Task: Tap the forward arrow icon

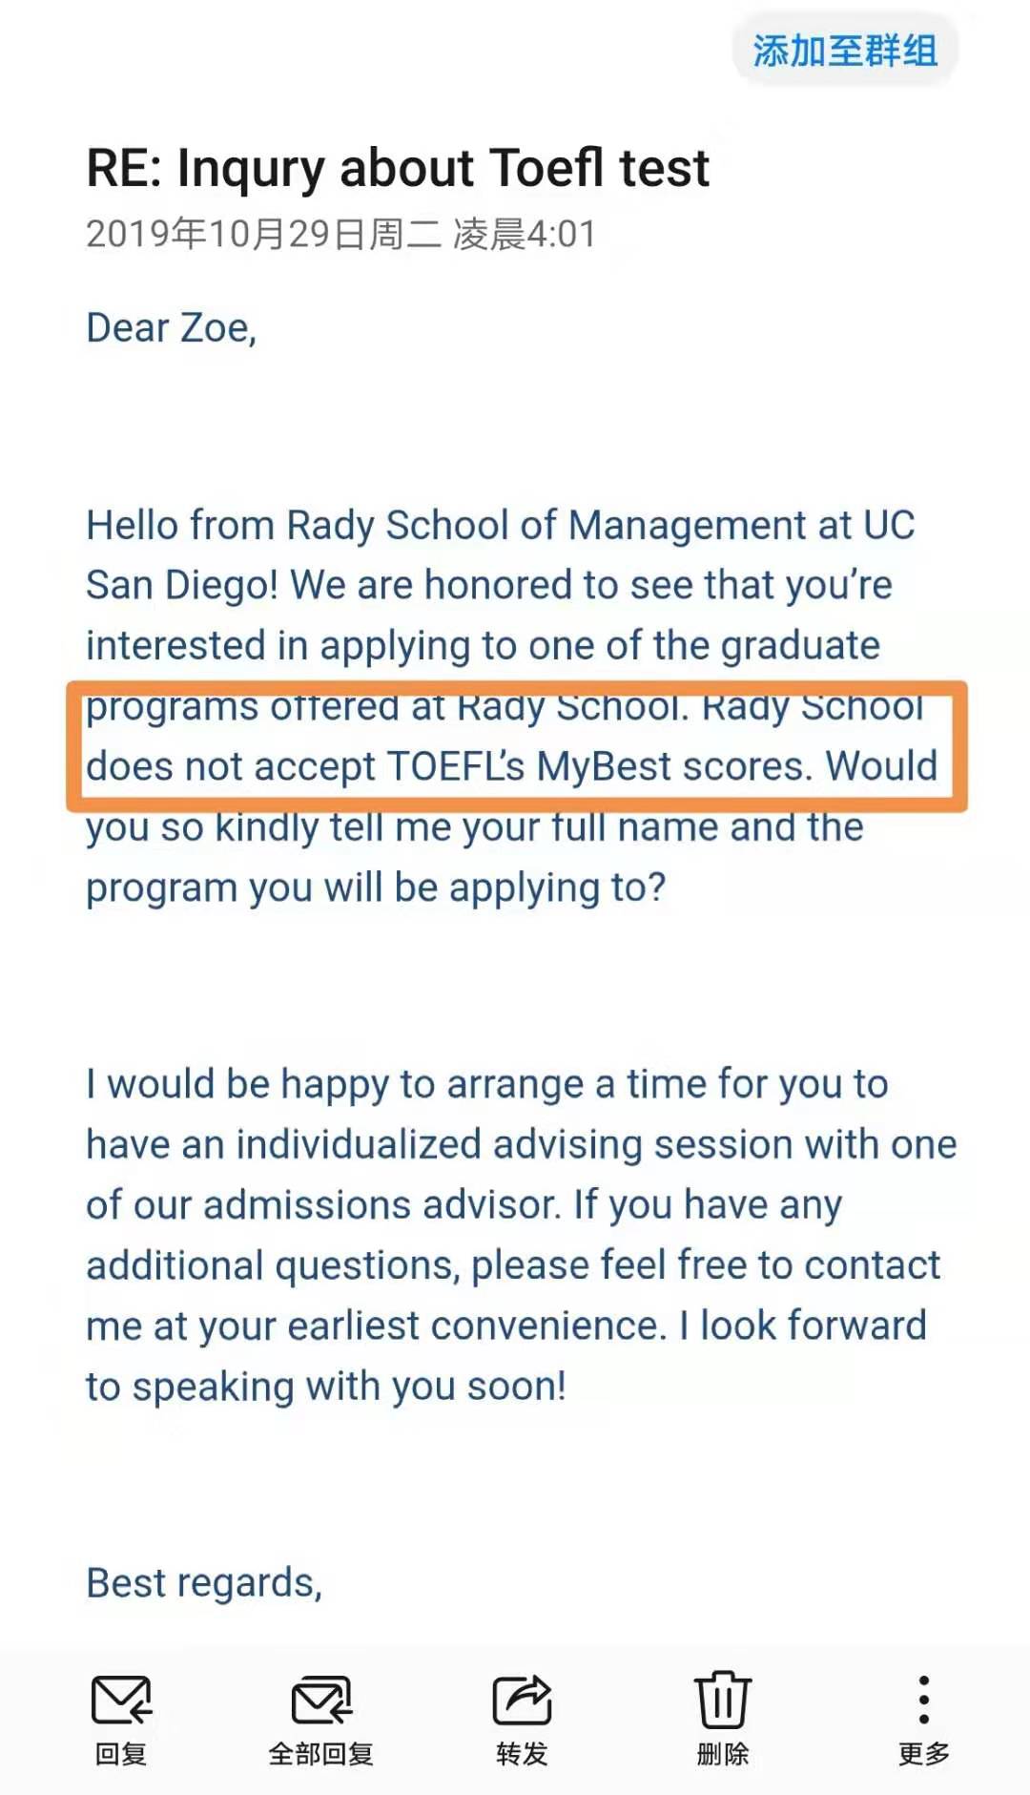Action: (522, 1700)
